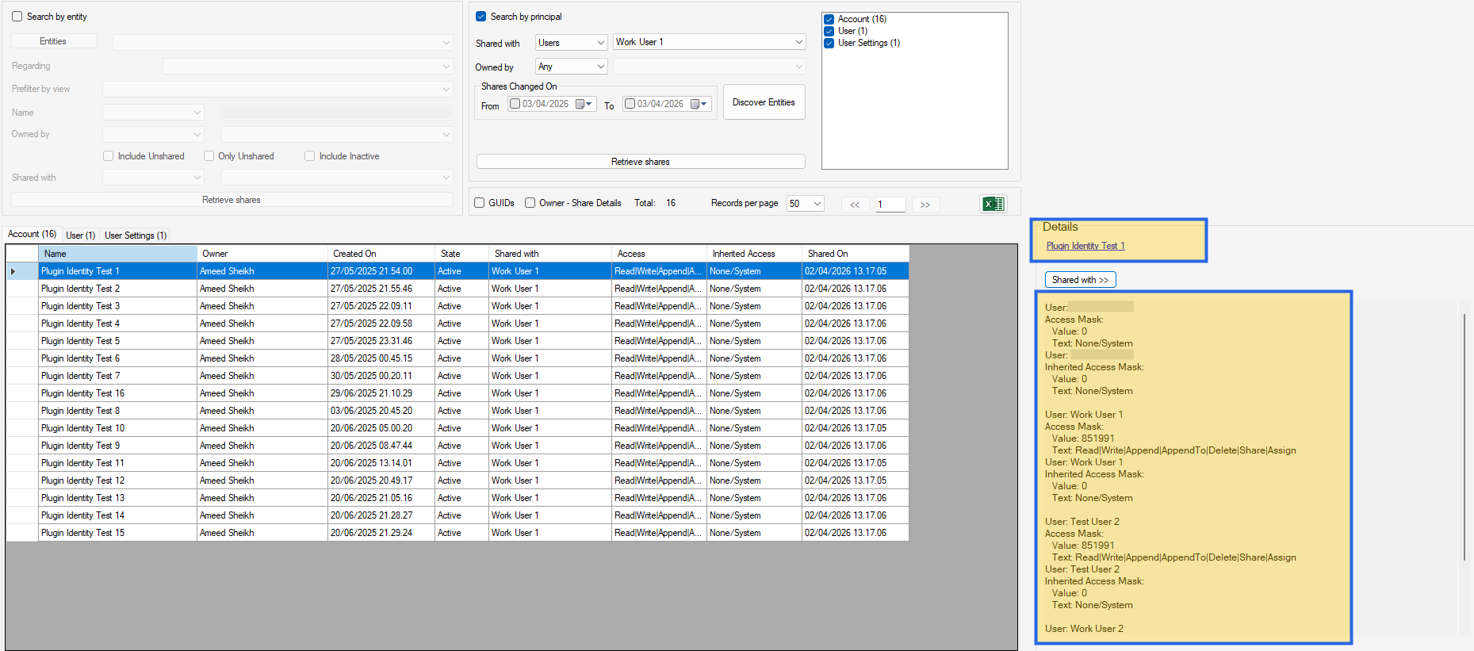This screenshot has width=1474, height=651.
Task: Uncheck Search by principal
Action: 480,17
